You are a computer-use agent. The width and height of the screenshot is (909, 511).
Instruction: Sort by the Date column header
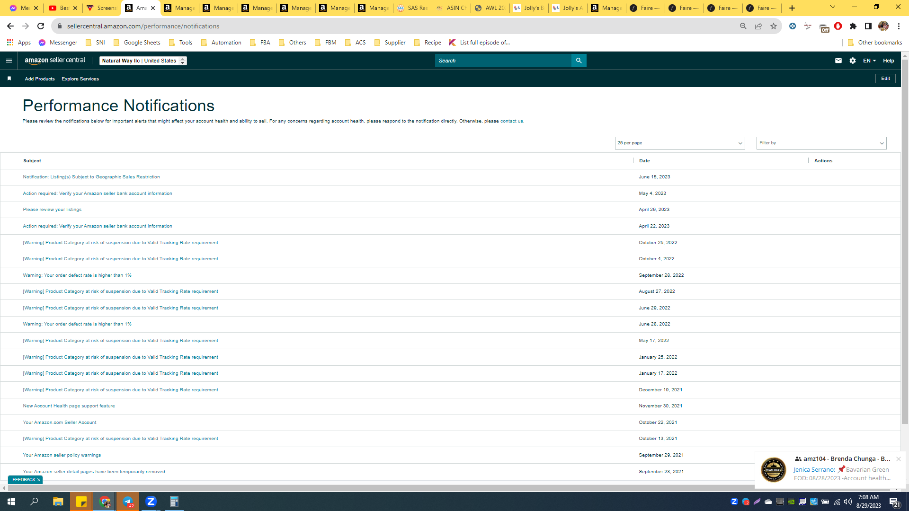coord(644,161)
